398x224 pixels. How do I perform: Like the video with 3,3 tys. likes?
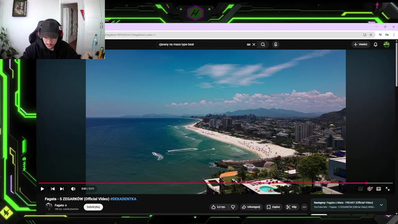[x=218, y=207]
